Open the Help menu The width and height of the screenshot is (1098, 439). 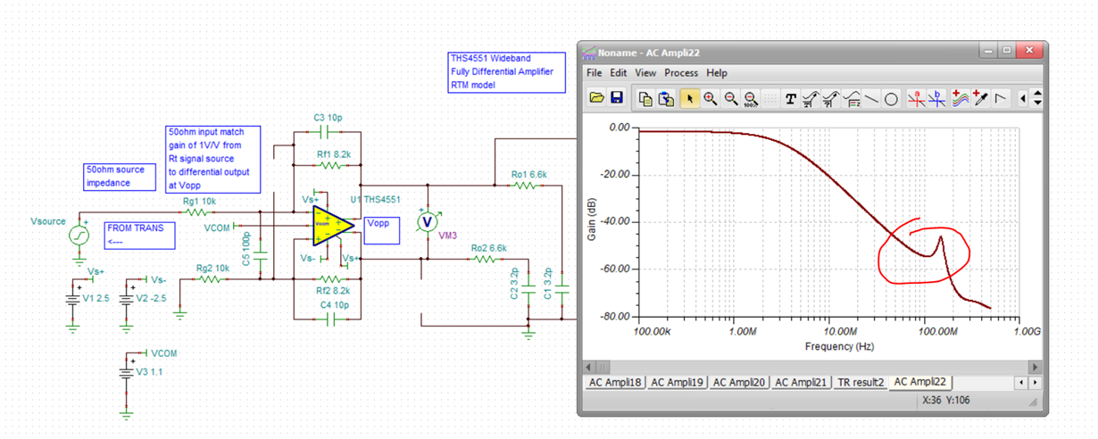717,73
